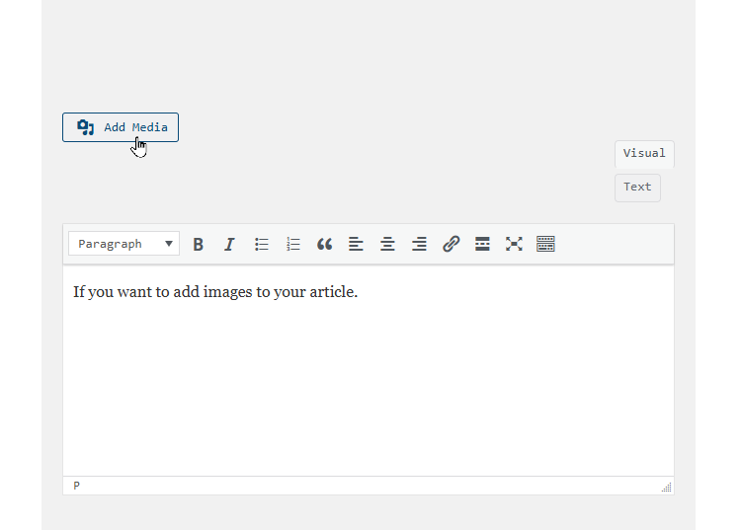Click the editor resize handle

(x=667, y=488)
